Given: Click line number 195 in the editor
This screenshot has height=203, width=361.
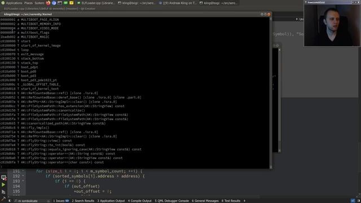Looking at the screenshot, I should tap(16, 191).
